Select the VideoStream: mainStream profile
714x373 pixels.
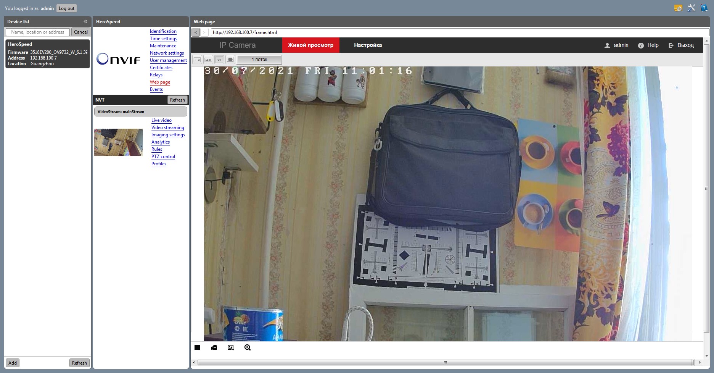click(x=141, y=111)
